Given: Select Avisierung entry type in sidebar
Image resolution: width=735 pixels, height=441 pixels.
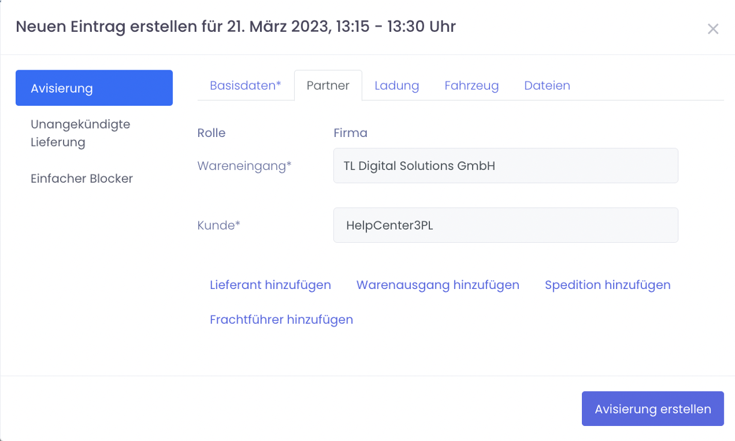Looking at the screenshot, I should pyautogui.click(x=94, y=88).
